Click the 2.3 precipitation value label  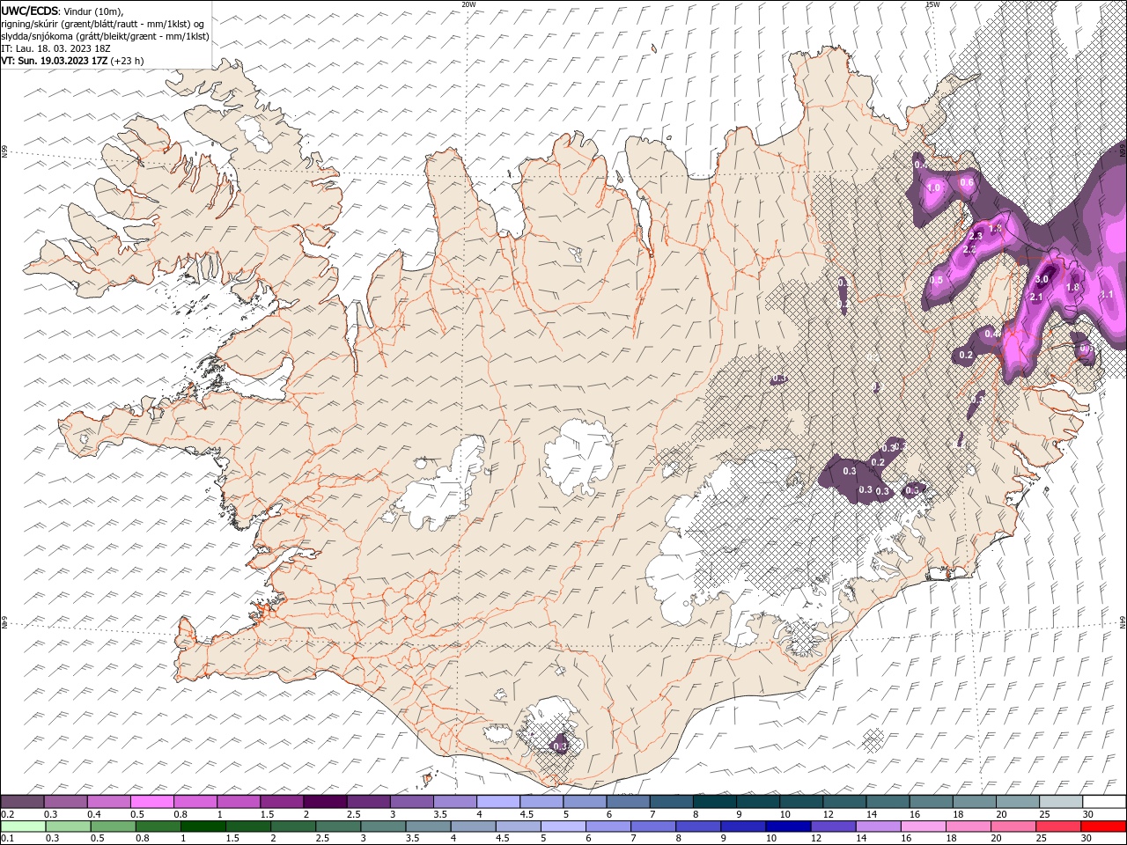pyautogui.click(x=976, y=236)
